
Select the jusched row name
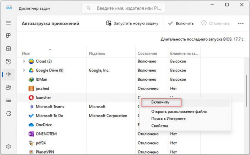(x=42, y=89)
